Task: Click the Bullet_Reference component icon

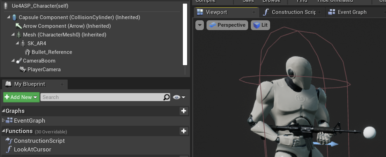Action: pos(28,52)
